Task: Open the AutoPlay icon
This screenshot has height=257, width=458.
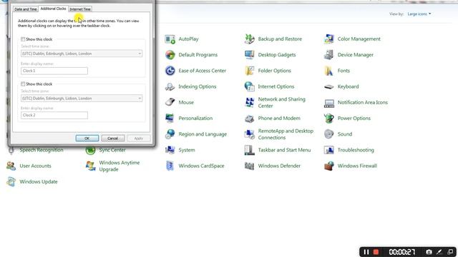Action: pos(170,39)
